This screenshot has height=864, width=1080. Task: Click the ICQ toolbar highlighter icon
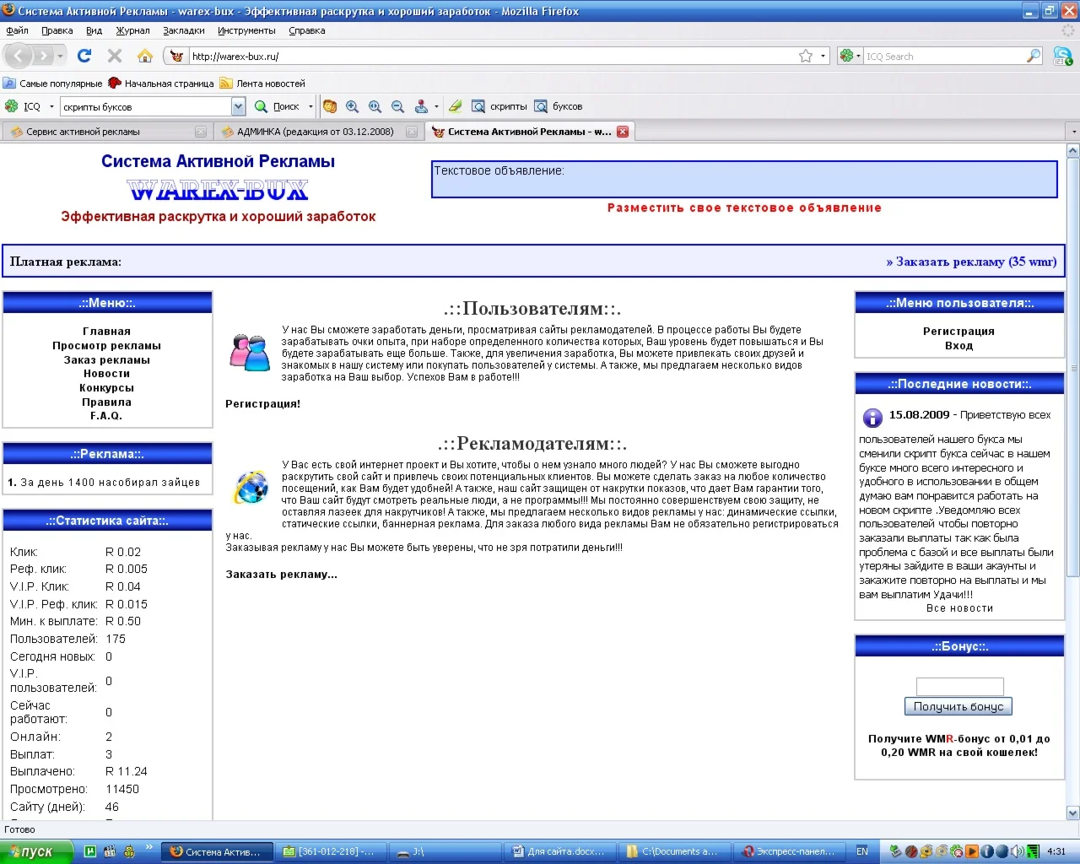455,106
